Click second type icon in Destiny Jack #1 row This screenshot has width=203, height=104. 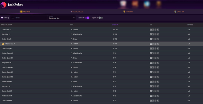coord(153,82)
